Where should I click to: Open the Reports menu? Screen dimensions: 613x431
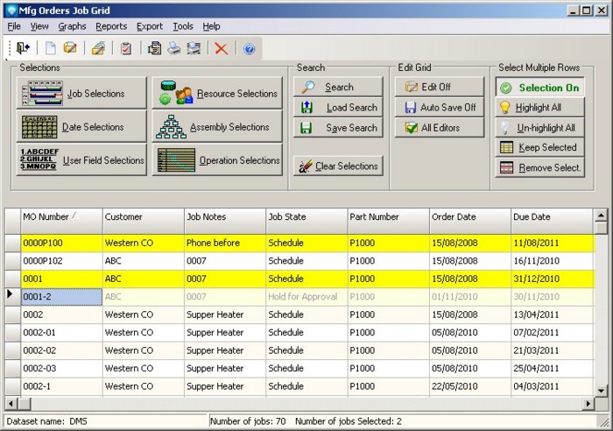pos(111,26)
